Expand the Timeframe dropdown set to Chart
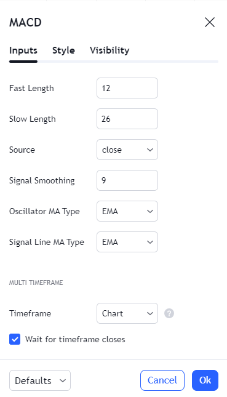 tap(127, 313)
